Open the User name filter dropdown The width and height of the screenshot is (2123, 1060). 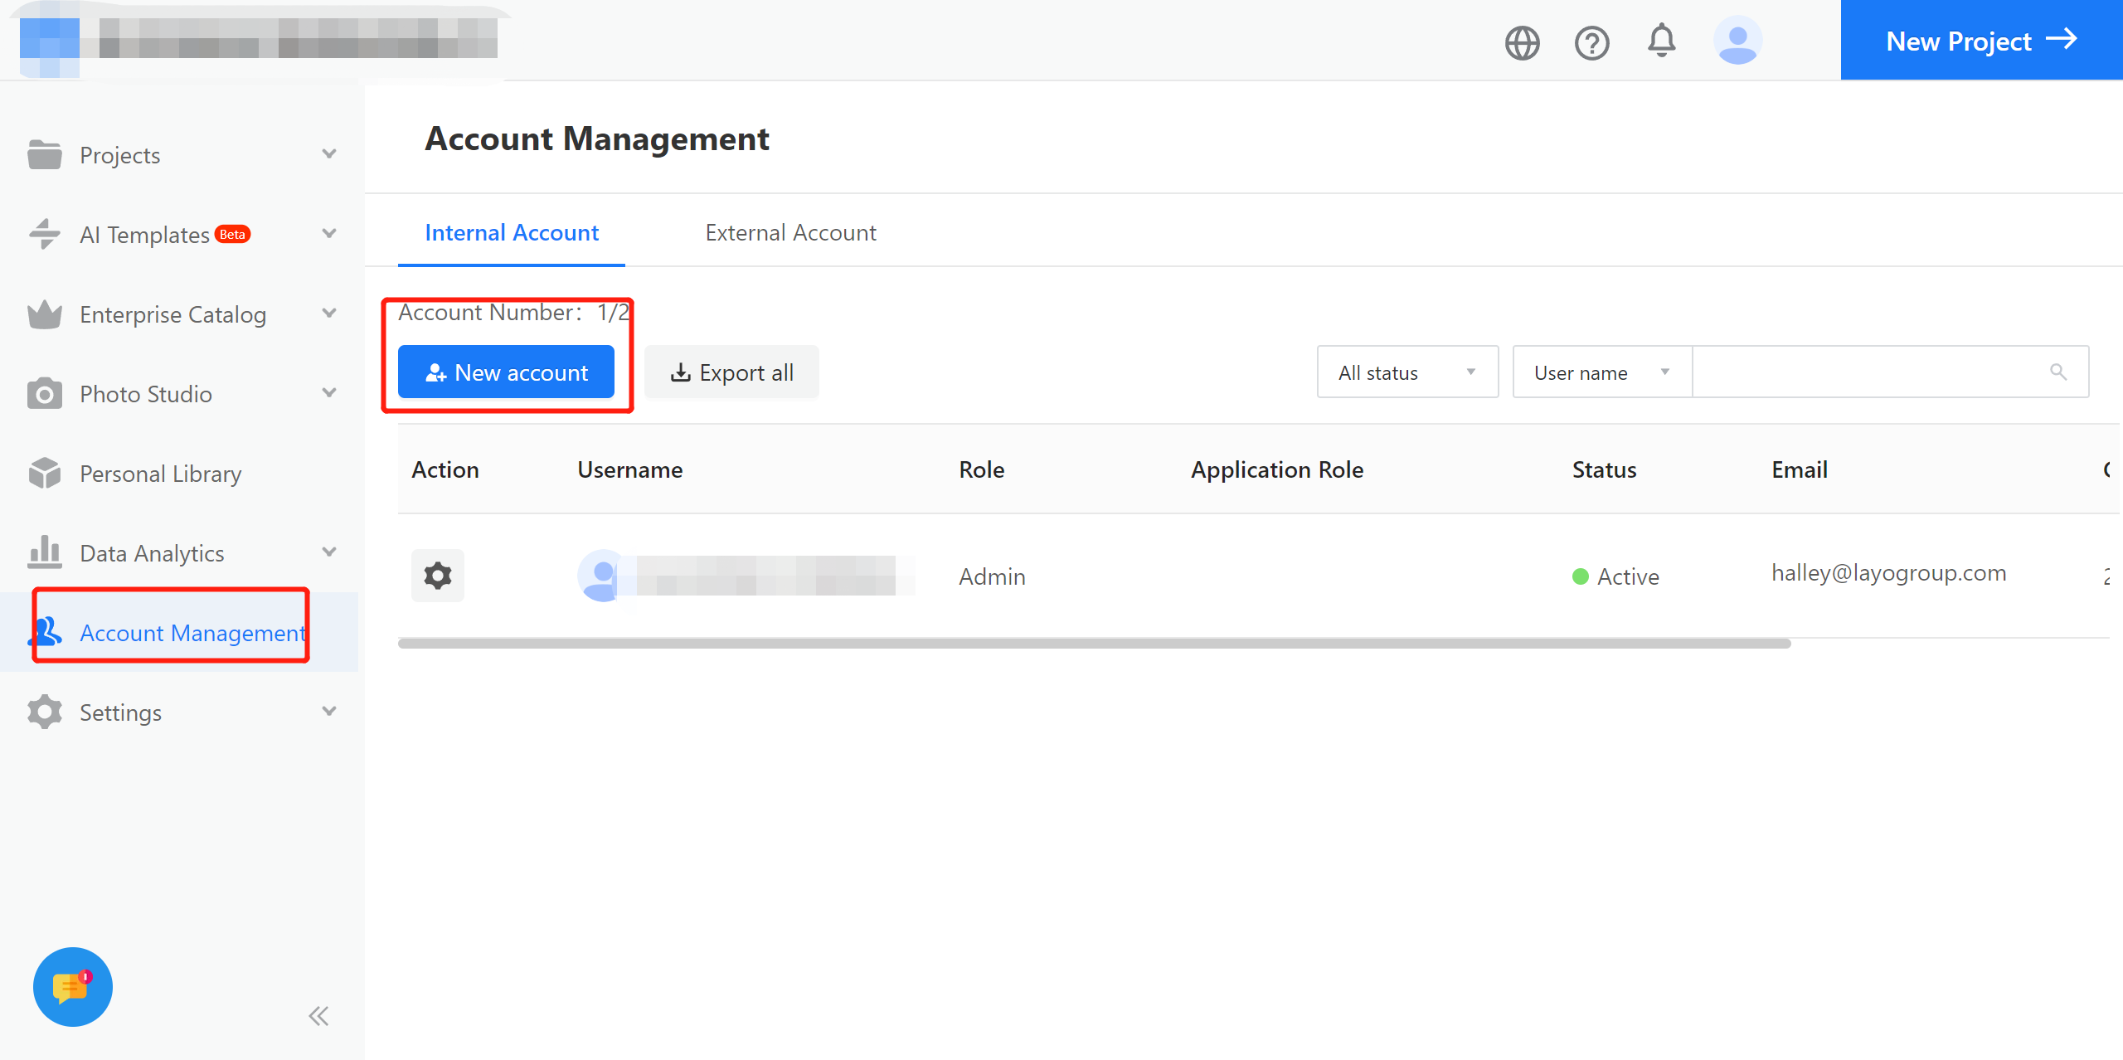click(x=1601, y=372)
